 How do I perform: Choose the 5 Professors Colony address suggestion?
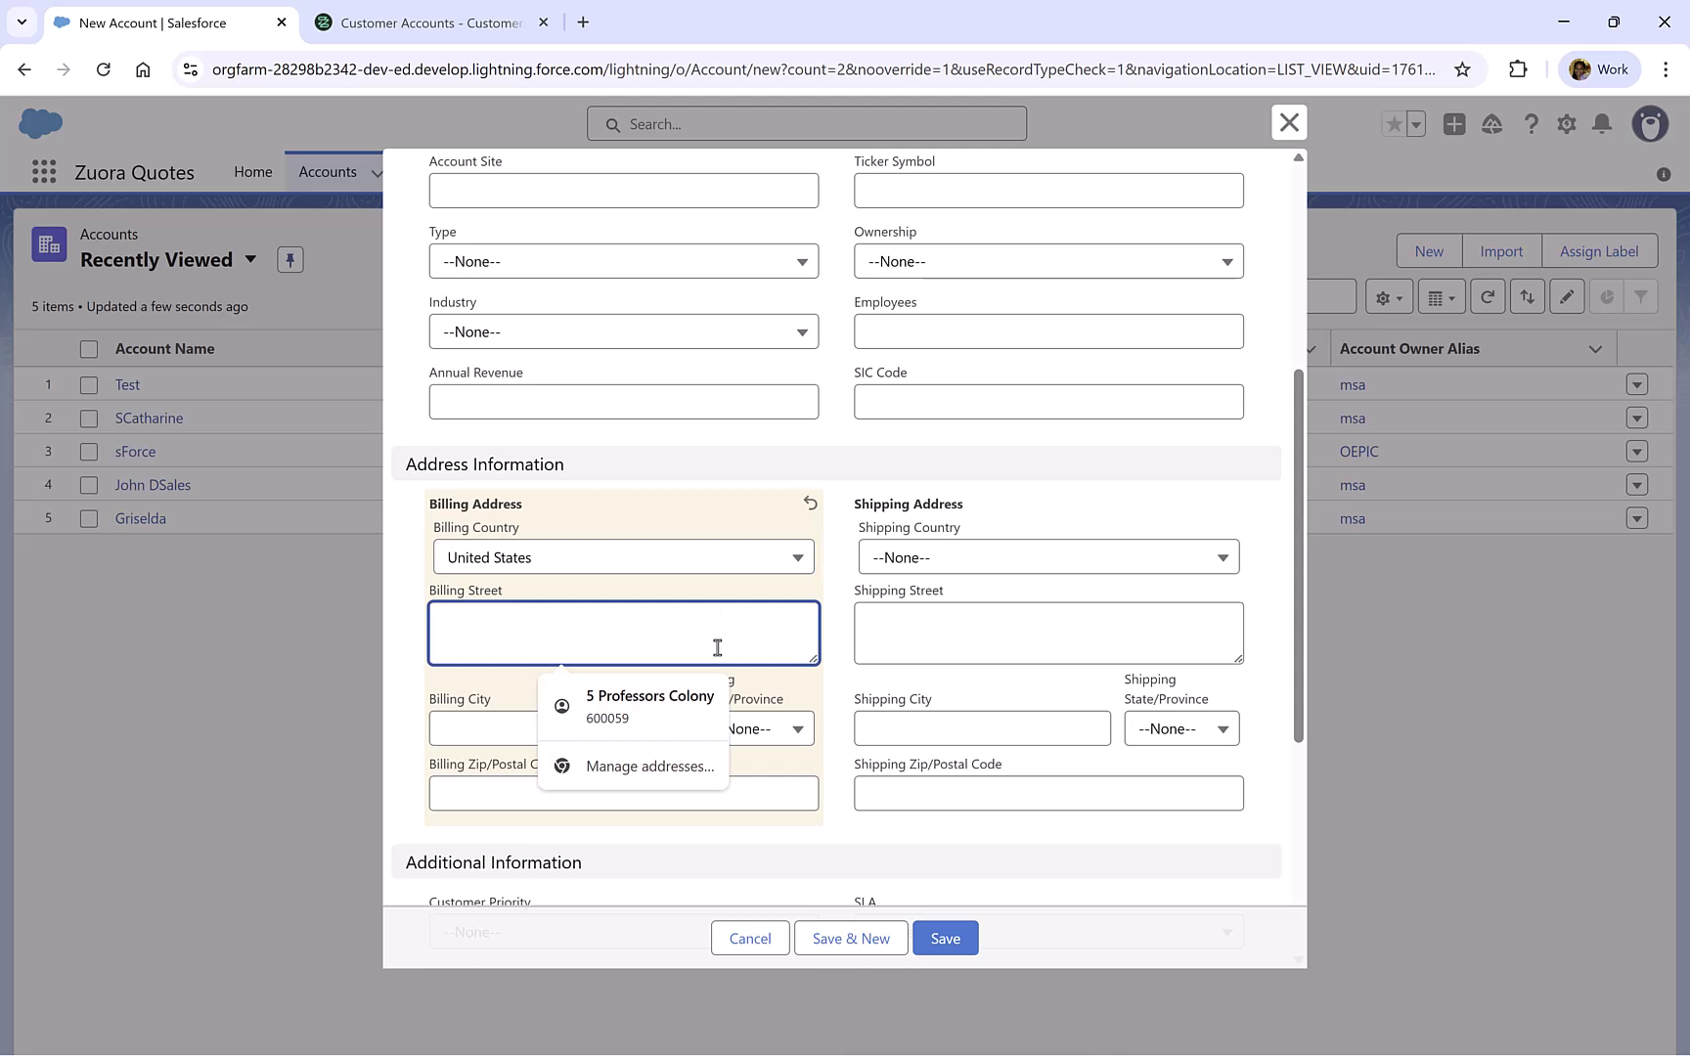[649, 705]
